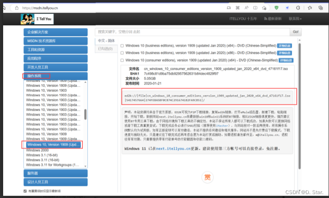
Task: Expand the MSDN 技术资源库 category
Action: click(x=56, y=41)
